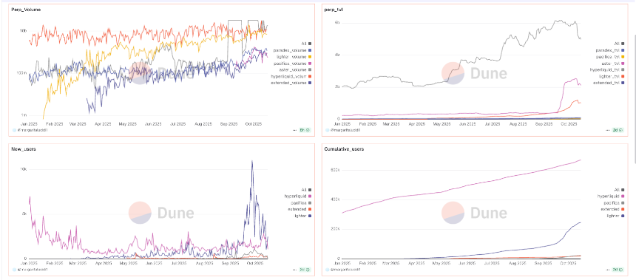
Task: Click author avatar icon below Perp_Volume chart
Action: point(14,130)
